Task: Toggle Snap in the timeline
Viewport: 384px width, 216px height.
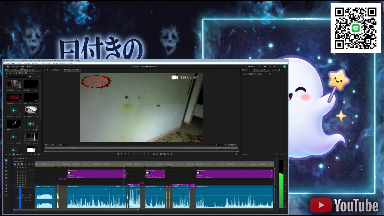Action: pyautogui.click(x=18, y=164)
